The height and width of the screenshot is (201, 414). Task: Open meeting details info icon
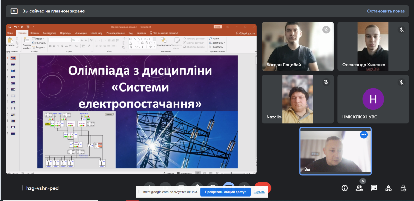344,188
